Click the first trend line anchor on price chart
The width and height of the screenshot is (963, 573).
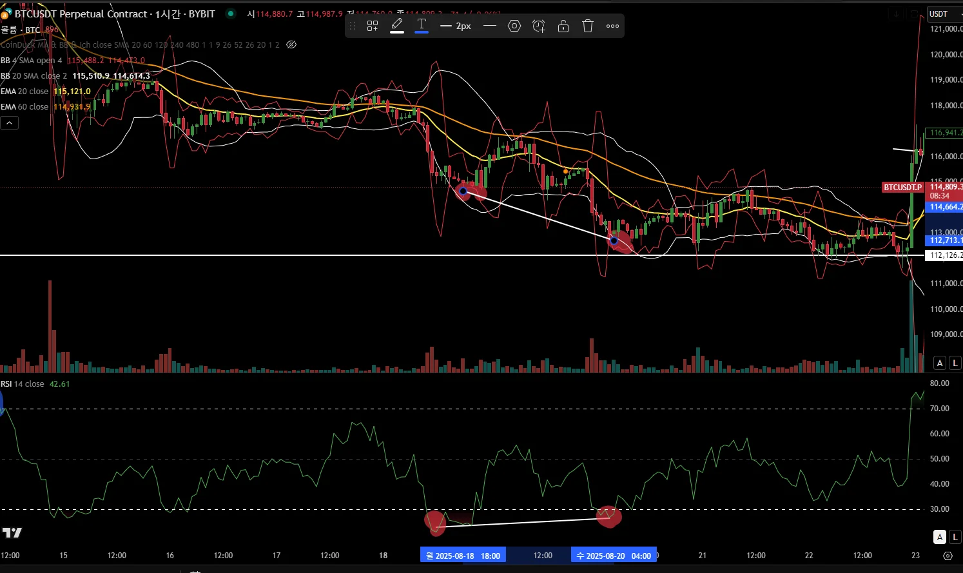(463, 191)
